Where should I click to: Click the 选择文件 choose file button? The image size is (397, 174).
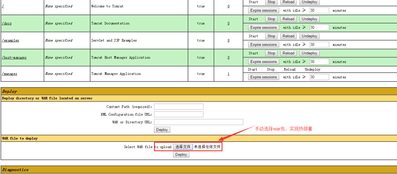coord(183,147)
